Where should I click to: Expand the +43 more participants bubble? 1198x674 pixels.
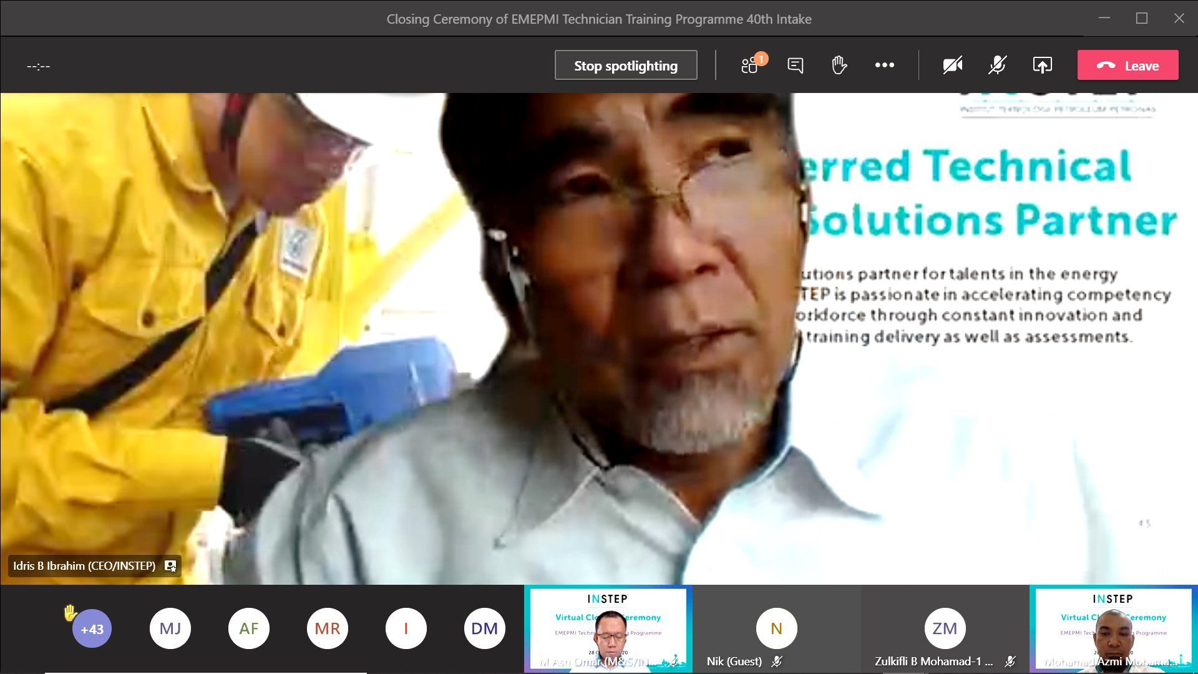click(92, 628)
